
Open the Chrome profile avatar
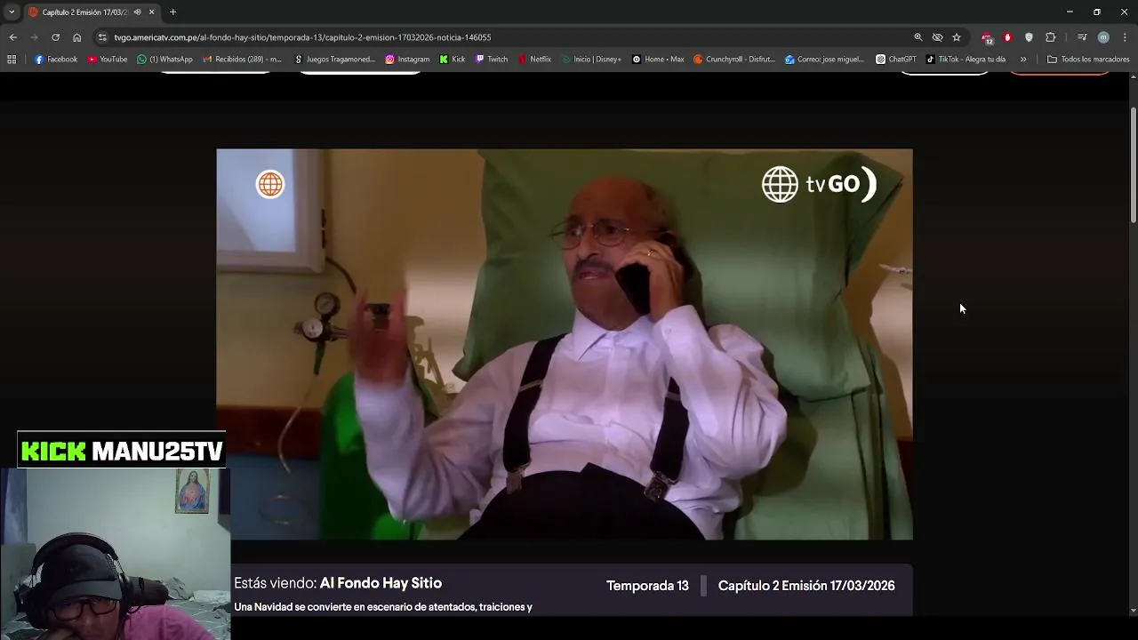[1103, 37]
